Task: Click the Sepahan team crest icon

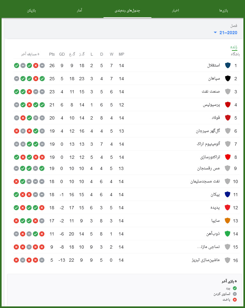Action: coord(227,79)
